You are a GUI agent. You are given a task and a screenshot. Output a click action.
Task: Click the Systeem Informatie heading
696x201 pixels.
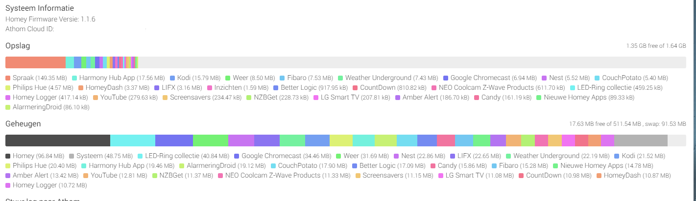tap(40, 8)
